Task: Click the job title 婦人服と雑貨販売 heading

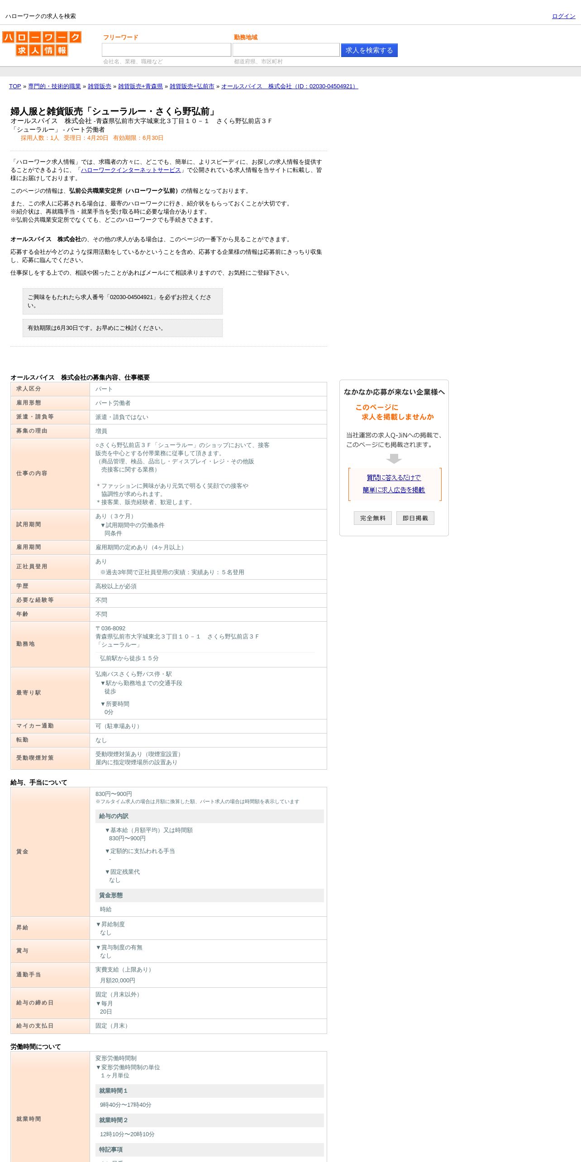Action: (x=114, y=111)
